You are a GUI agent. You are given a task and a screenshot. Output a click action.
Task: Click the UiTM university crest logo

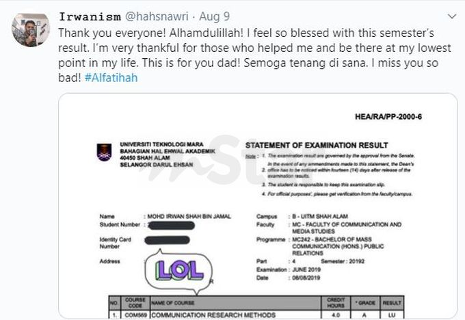[104, 152]
